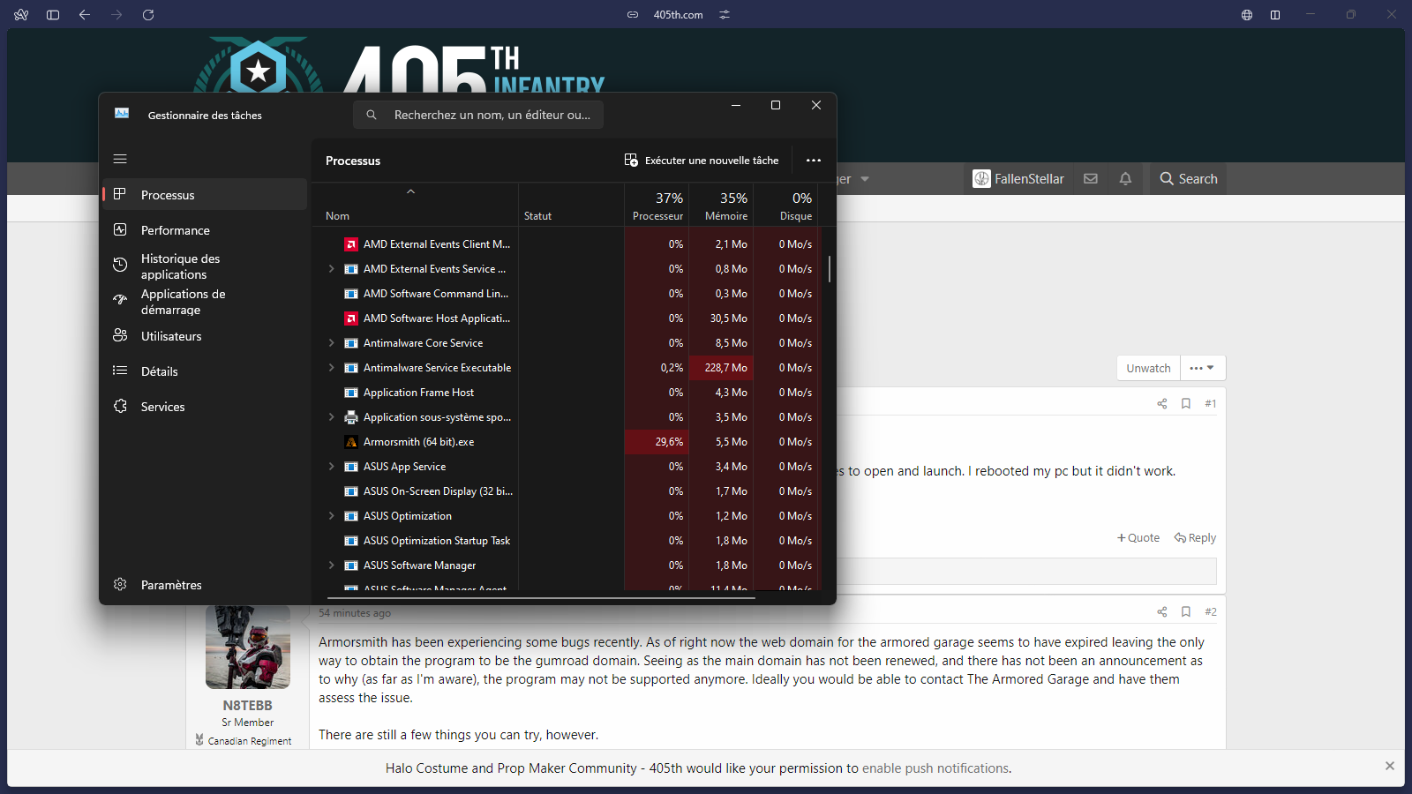The width and height of the screenshot is (1412, 794).
Task: Expand ASUS Optimization row
Action: tap(331, 516)
